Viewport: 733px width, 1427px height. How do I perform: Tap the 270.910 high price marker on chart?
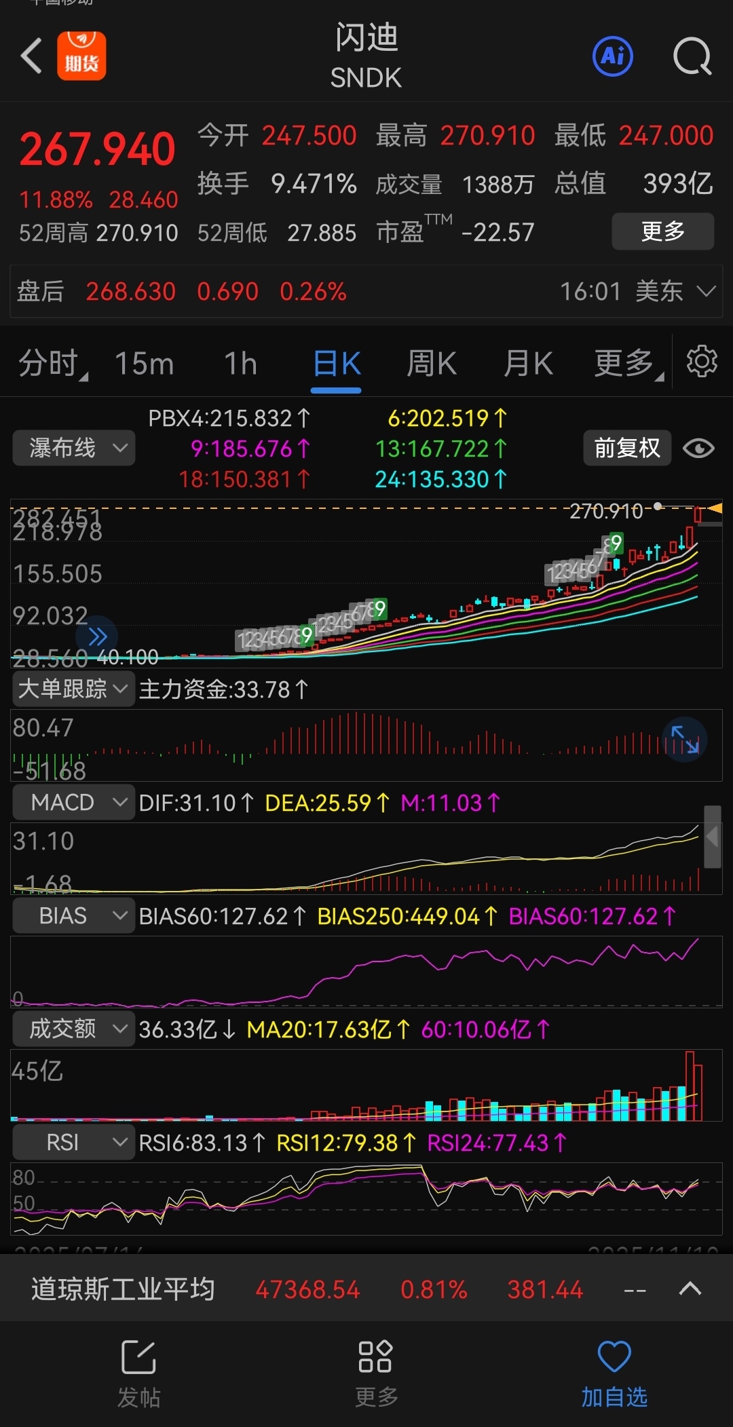pos(606,510)
